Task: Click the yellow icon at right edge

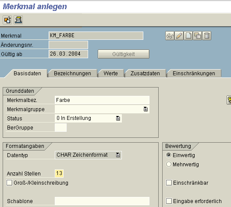Action: pos(229,100)
